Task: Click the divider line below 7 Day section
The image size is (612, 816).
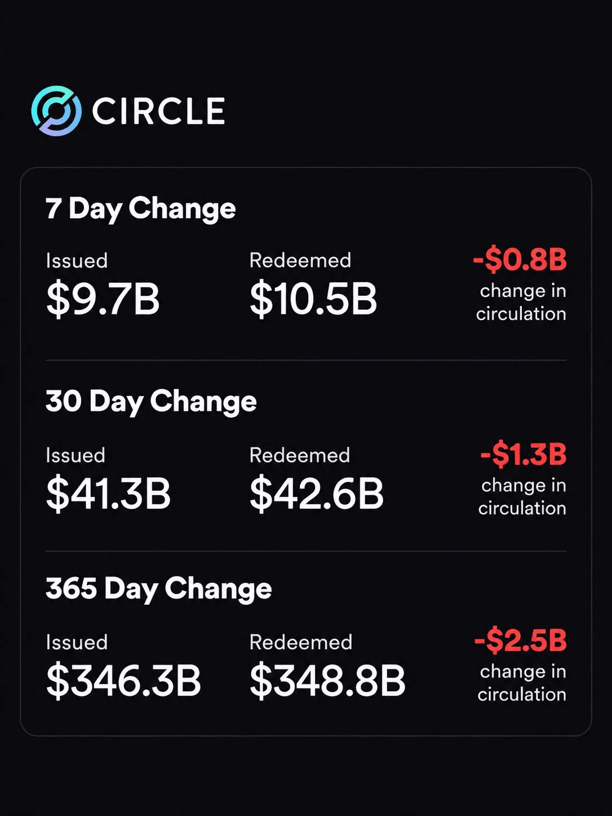Action: pos(306,360)
